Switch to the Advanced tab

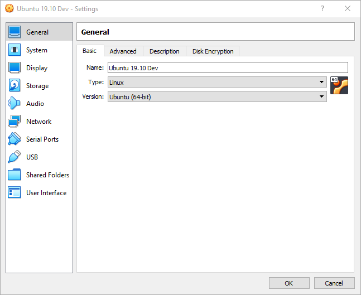[x=123, y=51]
